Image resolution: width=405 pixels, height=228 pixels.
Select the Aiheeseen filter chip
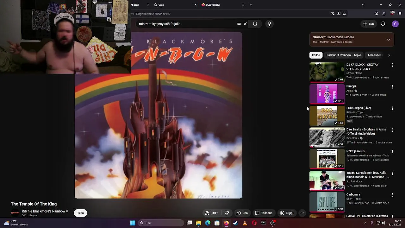(374, 55)
